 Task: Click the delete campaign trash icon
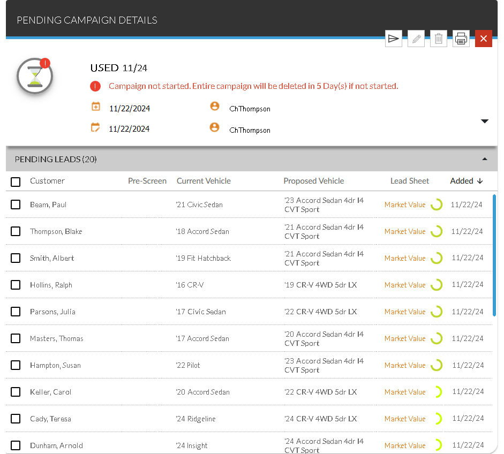click(x=439, y=39)
